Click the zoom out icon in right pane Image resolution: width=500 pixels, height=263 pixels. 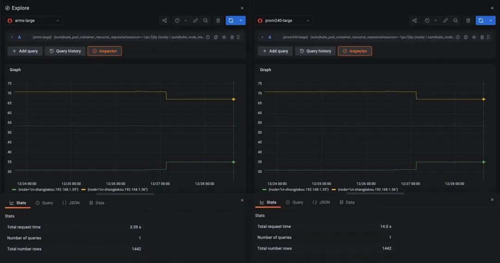pos(456,21)
